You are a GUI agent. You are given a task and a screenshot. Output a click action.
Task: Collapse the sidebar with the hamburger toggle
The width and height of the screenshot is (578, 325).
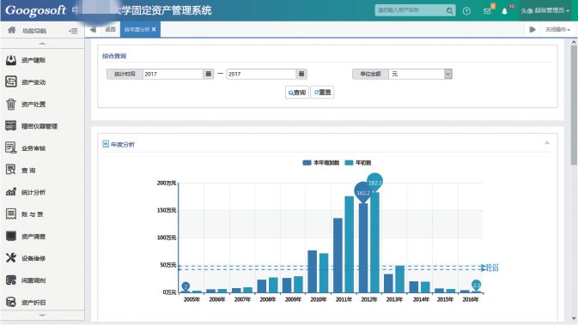tap(73, 31)
